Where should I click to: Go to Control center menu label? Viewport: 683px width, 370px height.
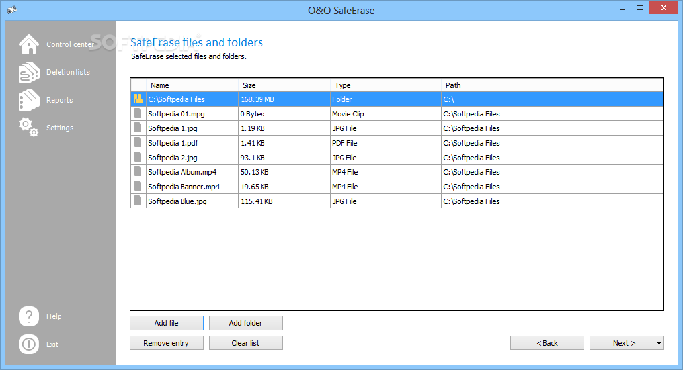69,44
